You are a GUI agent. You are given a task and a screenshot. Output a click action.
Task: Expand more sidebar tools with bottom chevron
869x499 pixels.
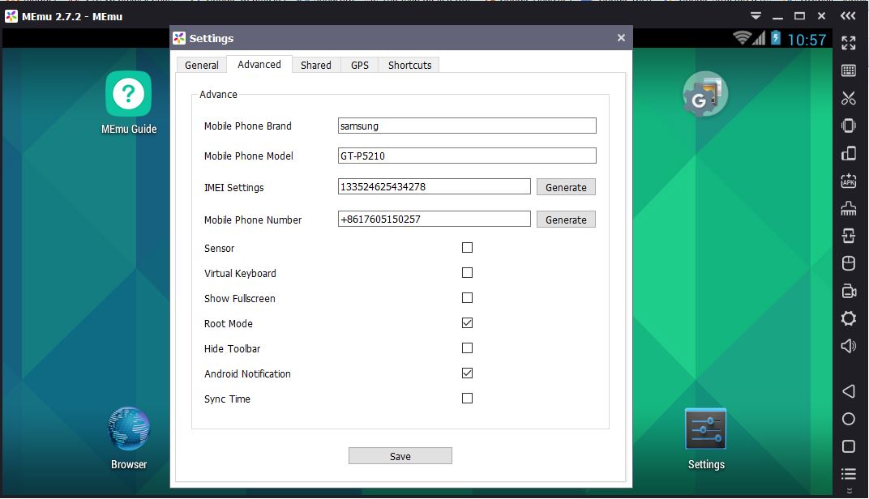point(849,491)
